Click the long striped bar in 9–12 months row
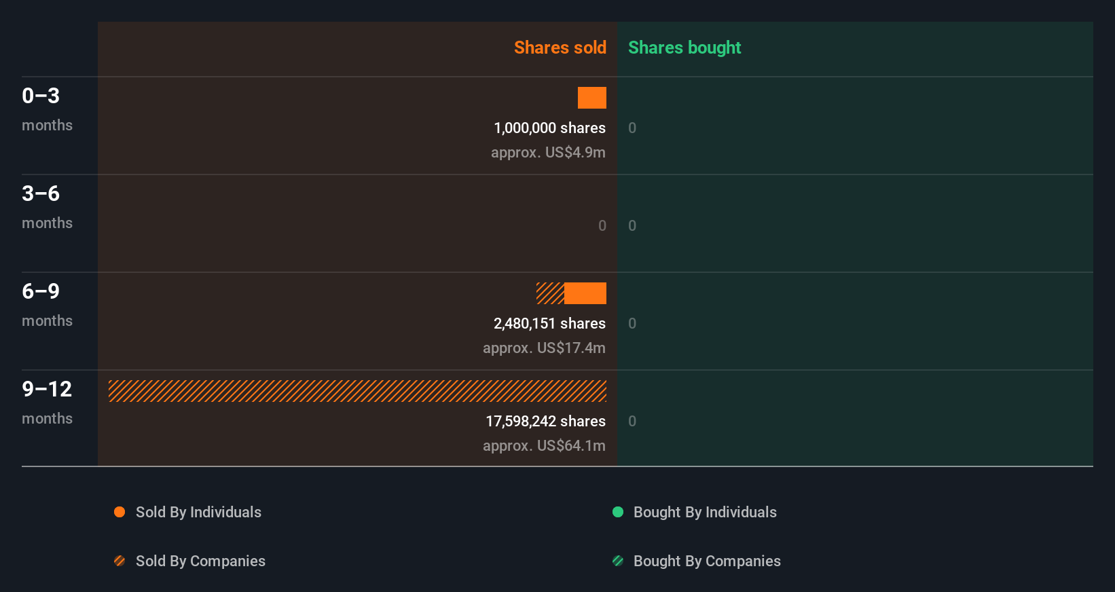 pyautogui.click(x=357, y=391)
